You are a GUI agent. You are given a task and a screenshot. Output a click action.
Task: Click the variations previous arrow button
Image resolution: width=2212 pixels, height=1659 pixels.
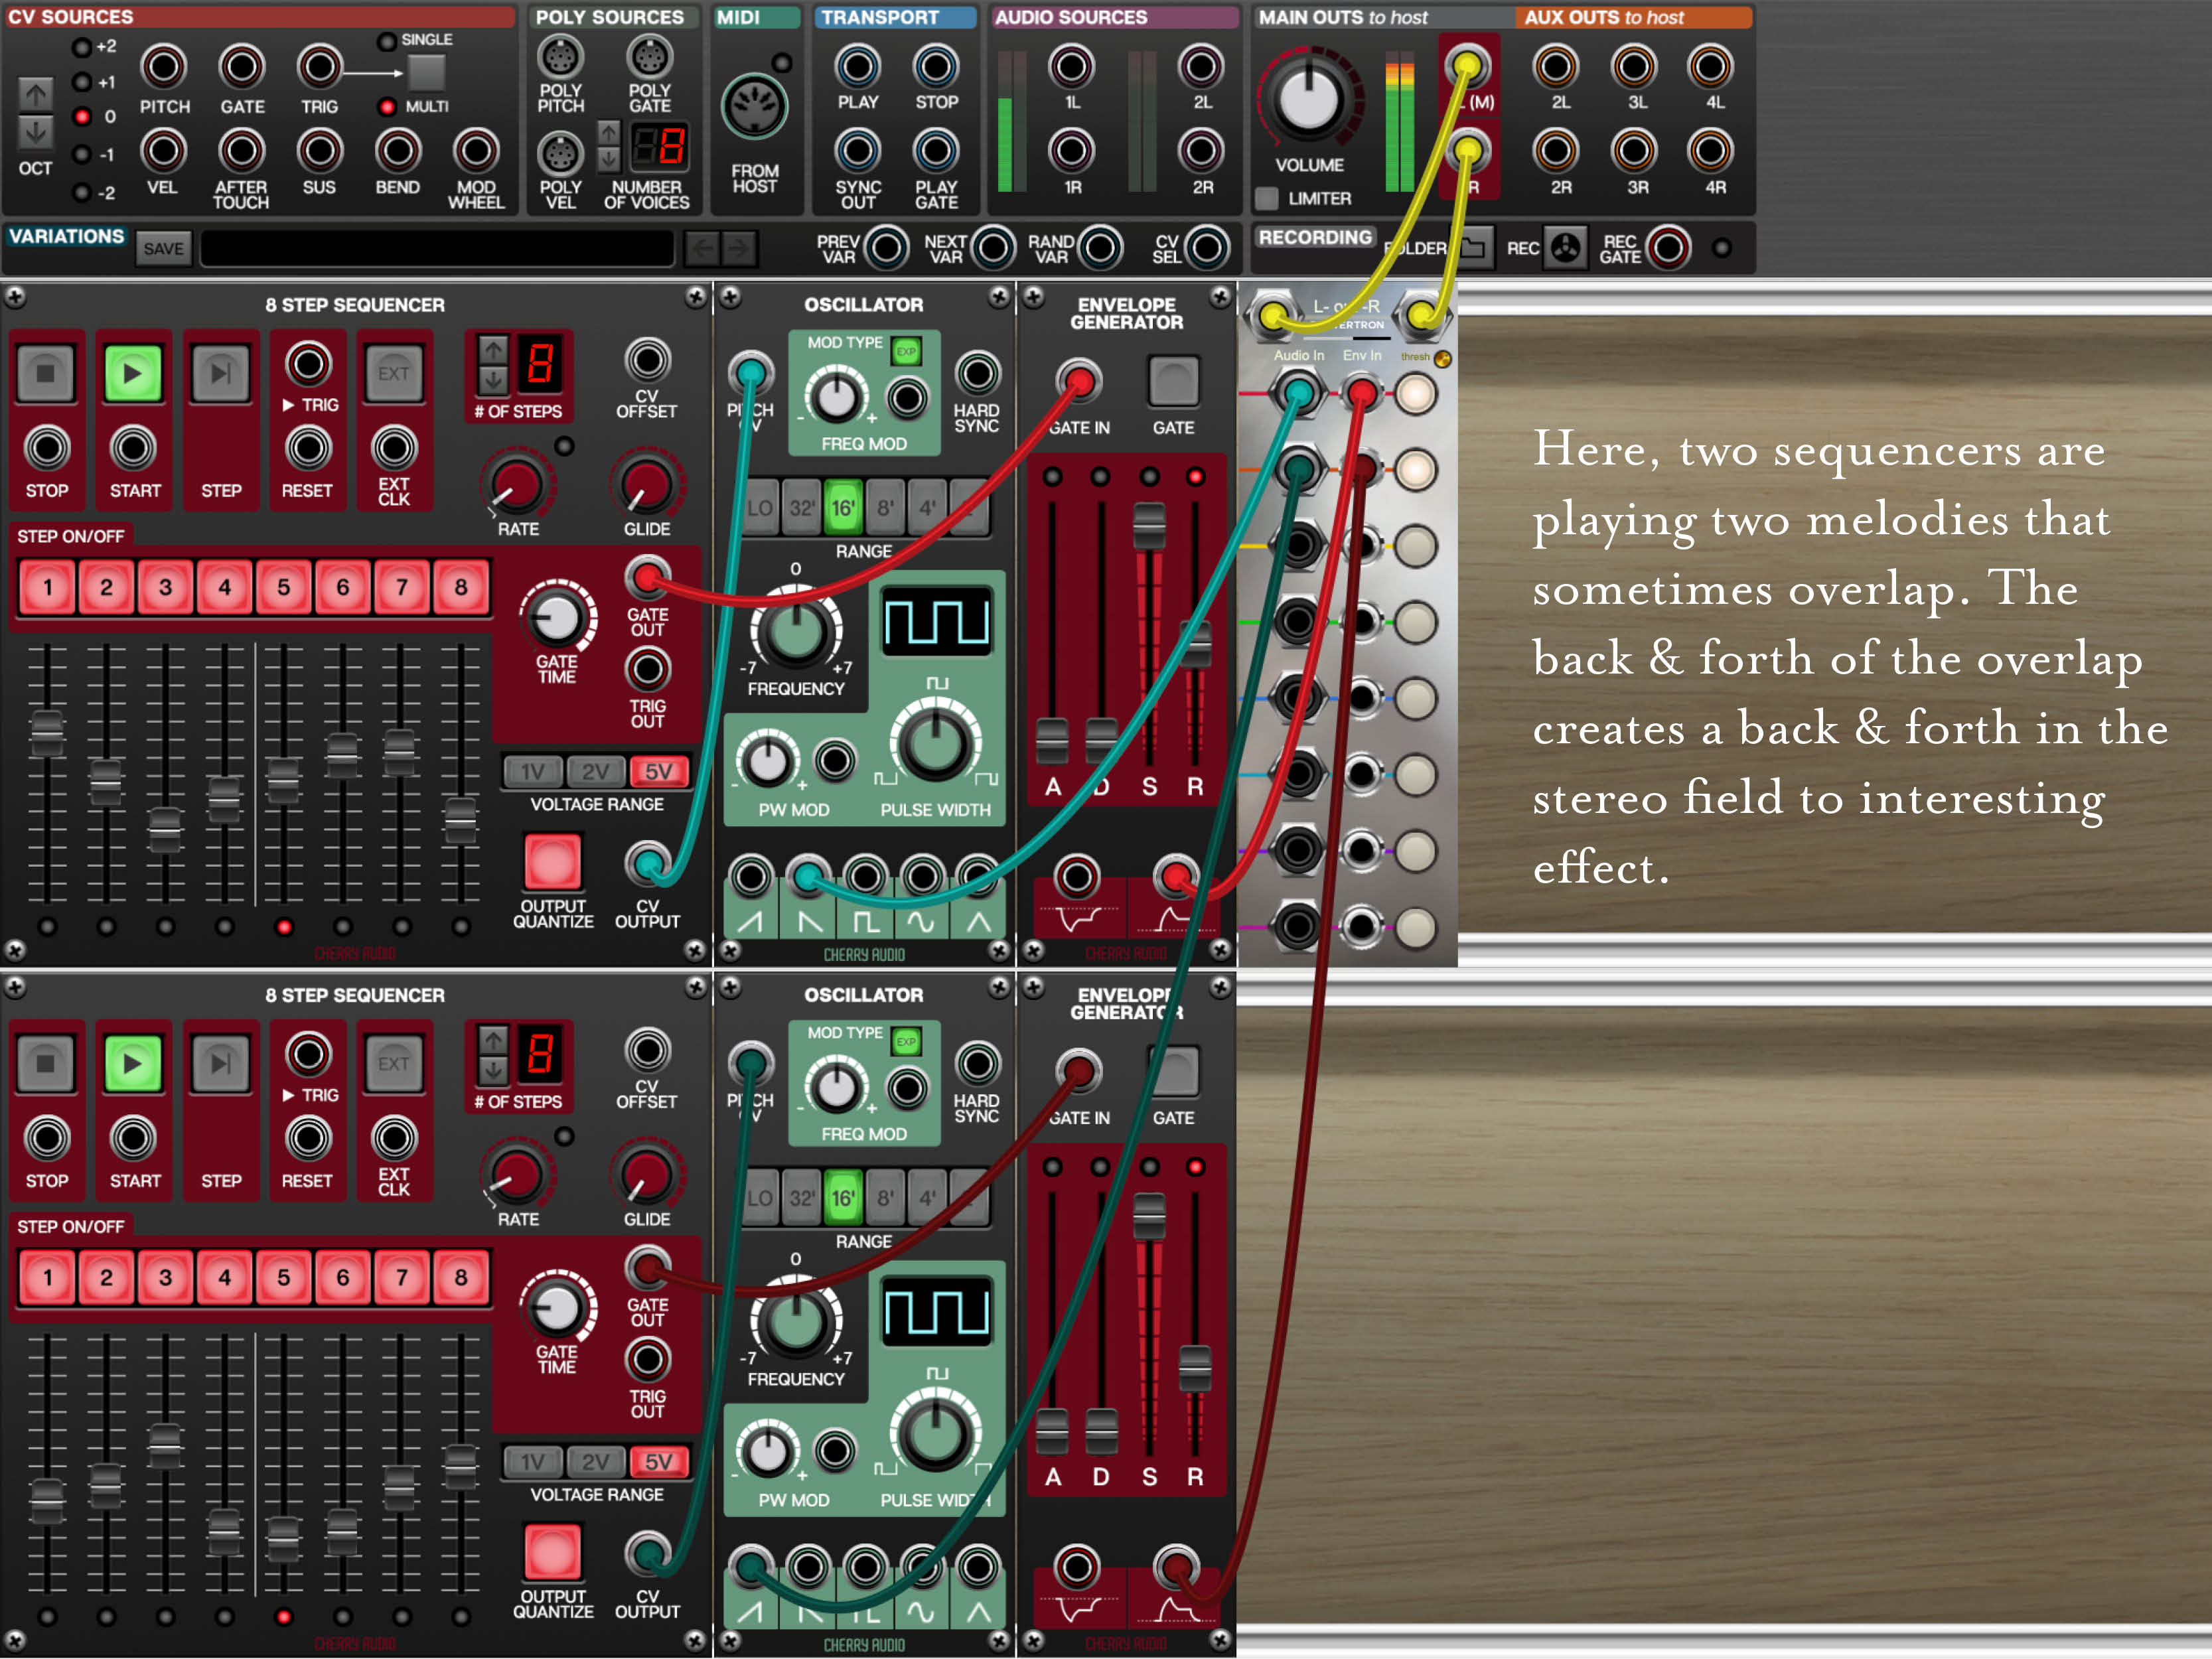click(x=702, y=248)
